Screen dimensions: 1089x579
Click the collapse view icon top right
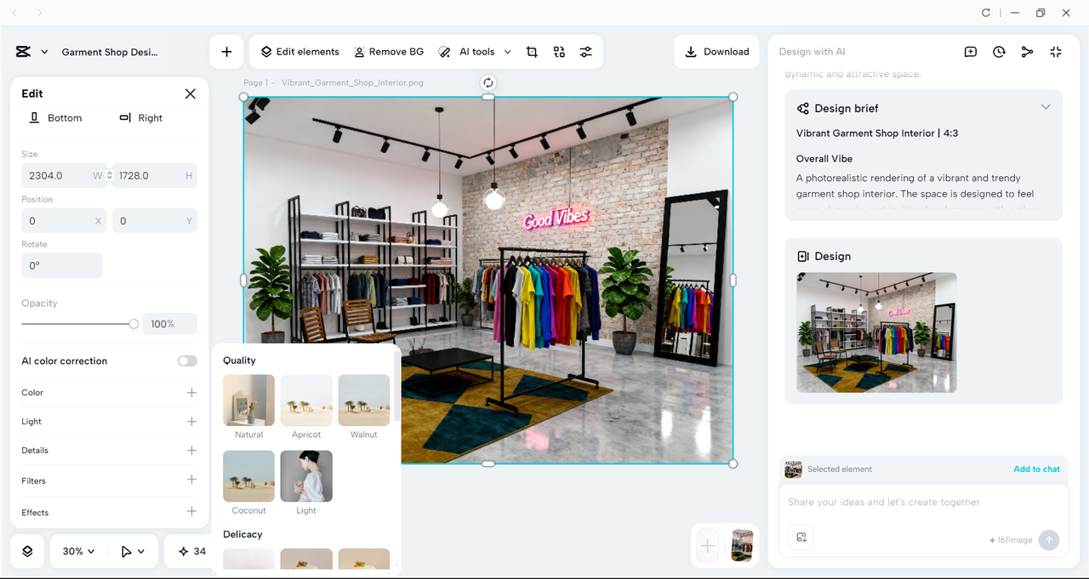1055,52
